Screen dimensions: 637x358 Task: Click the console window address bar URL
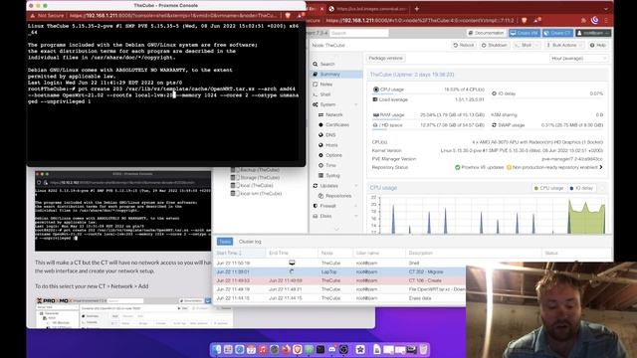[x=172, y=16]
